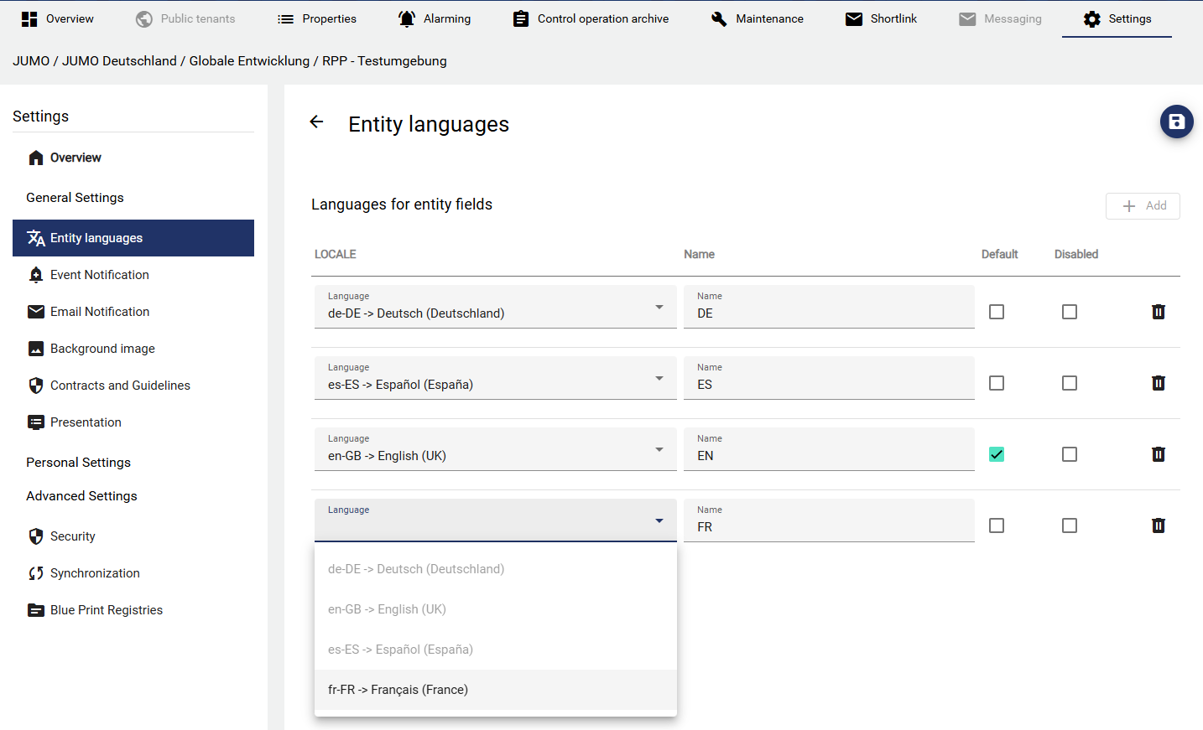Switch to Maintenance tab
Image resolution: width=1203 pixels, height=730 pixels.
757,18
